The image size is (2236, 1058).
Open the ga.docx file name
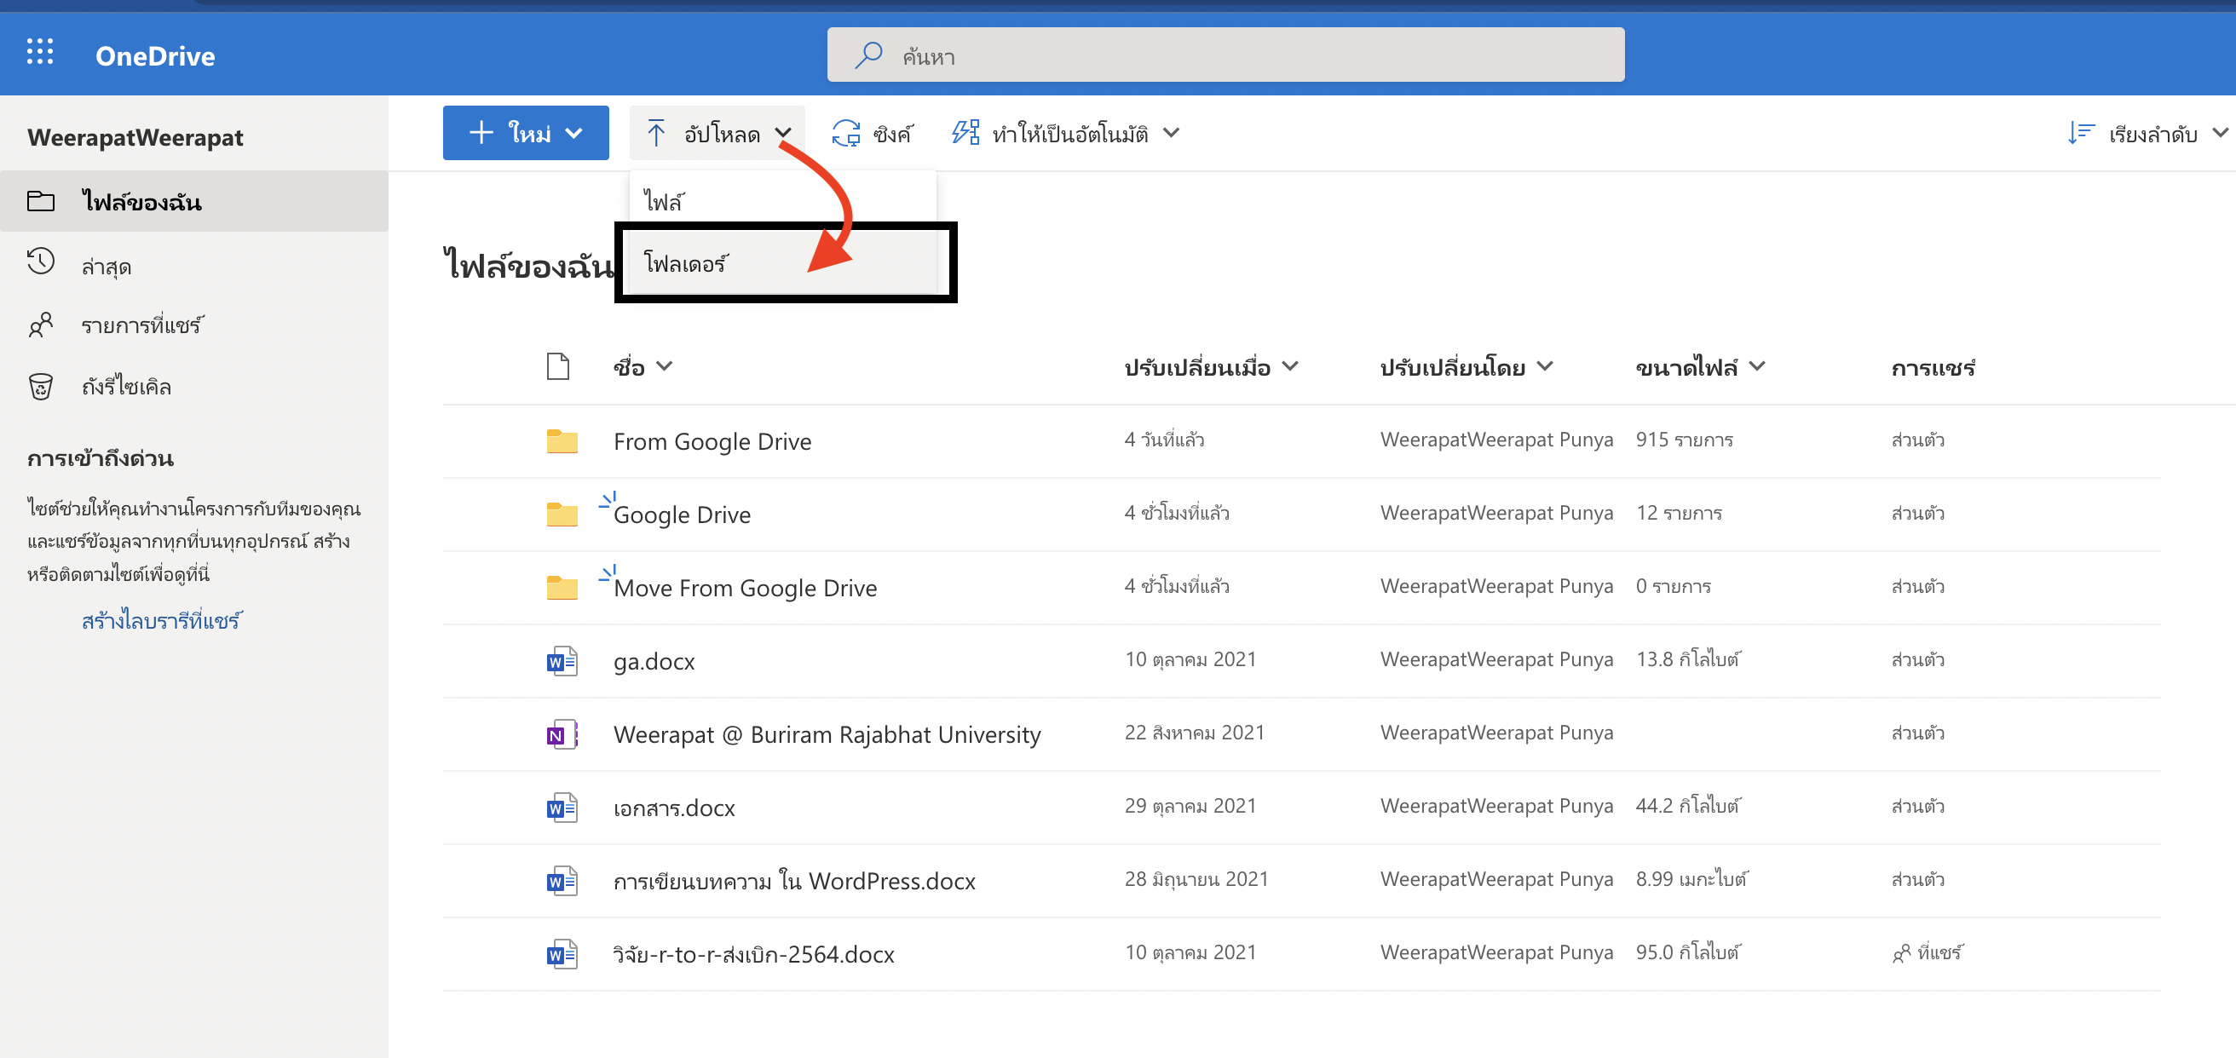[654, 661]
